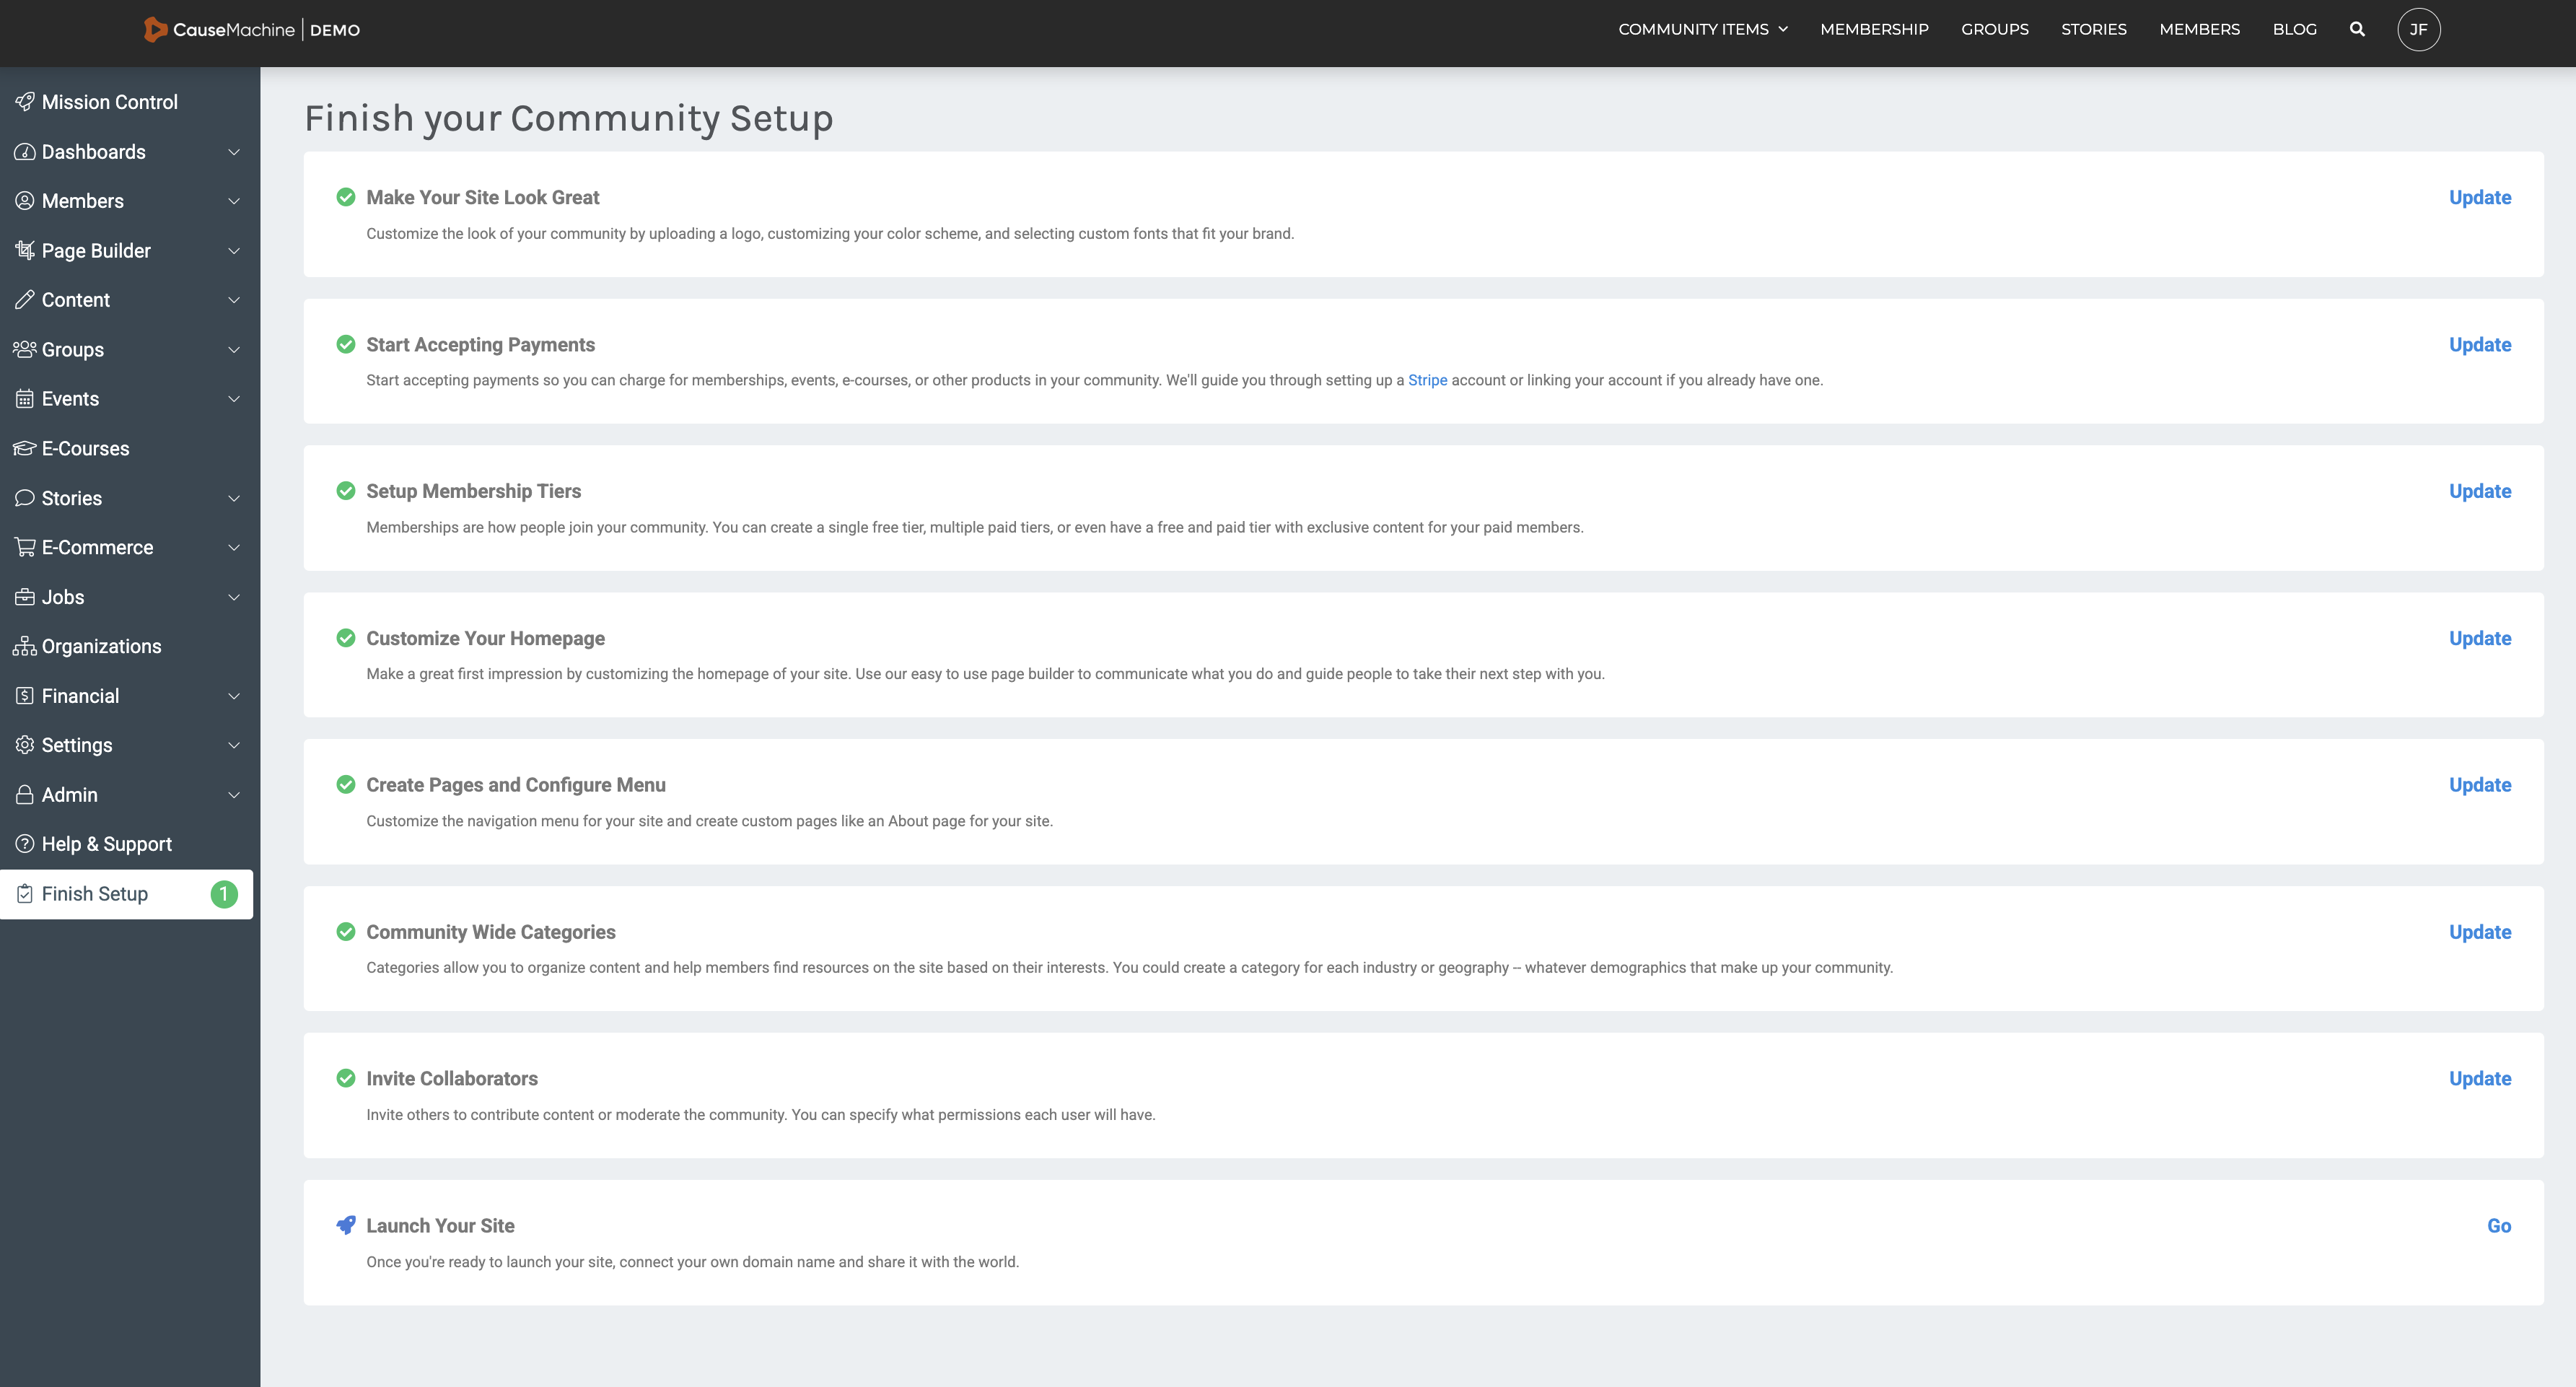
Task: Open the Blog navigation item
Action: [2294, 29]
